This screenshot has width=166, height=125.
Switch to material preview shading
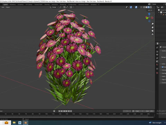(x=149, y=7)
